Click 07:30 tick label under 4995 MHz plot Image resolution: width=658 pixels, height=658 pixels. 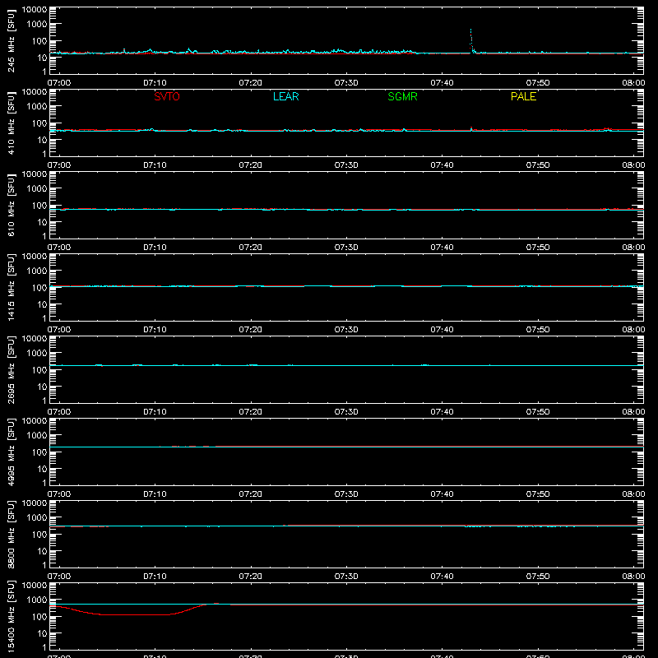click(346, 494)
